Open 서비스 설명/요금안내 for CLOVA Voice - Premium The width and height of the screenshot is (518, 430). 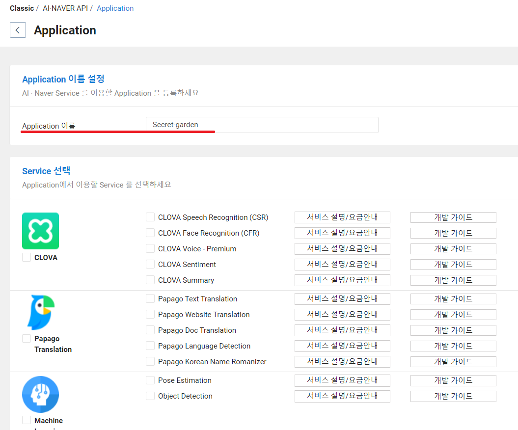point(342,248)
